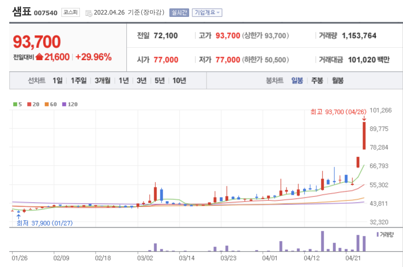The height and width of the screenshot is (267, 403).
Task: Click the tall red candle on 04/26
Action: coord(364,136)
